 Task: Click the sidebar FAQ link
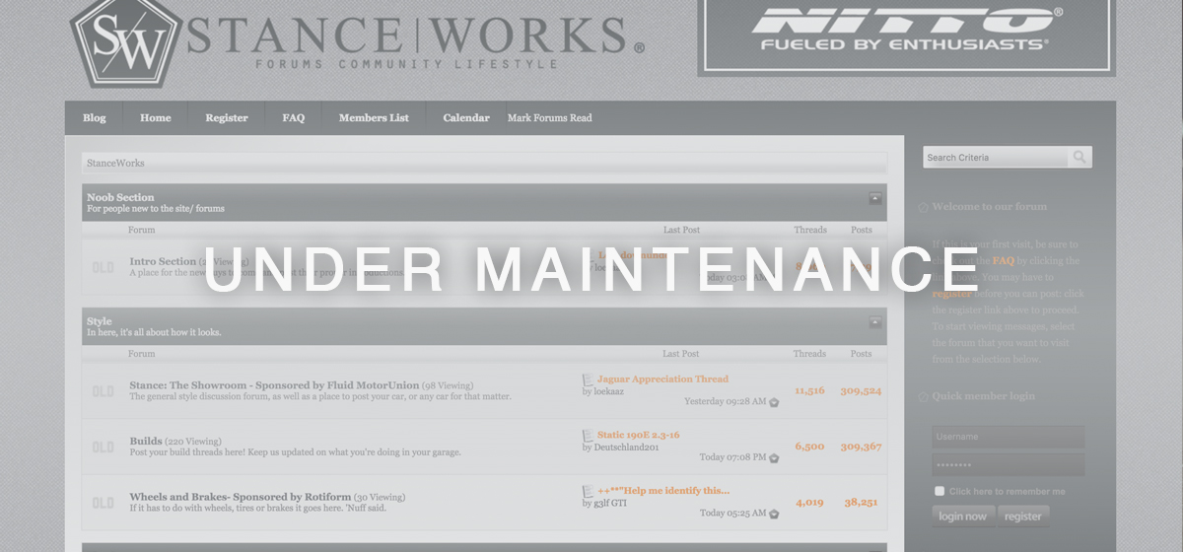1003,261
